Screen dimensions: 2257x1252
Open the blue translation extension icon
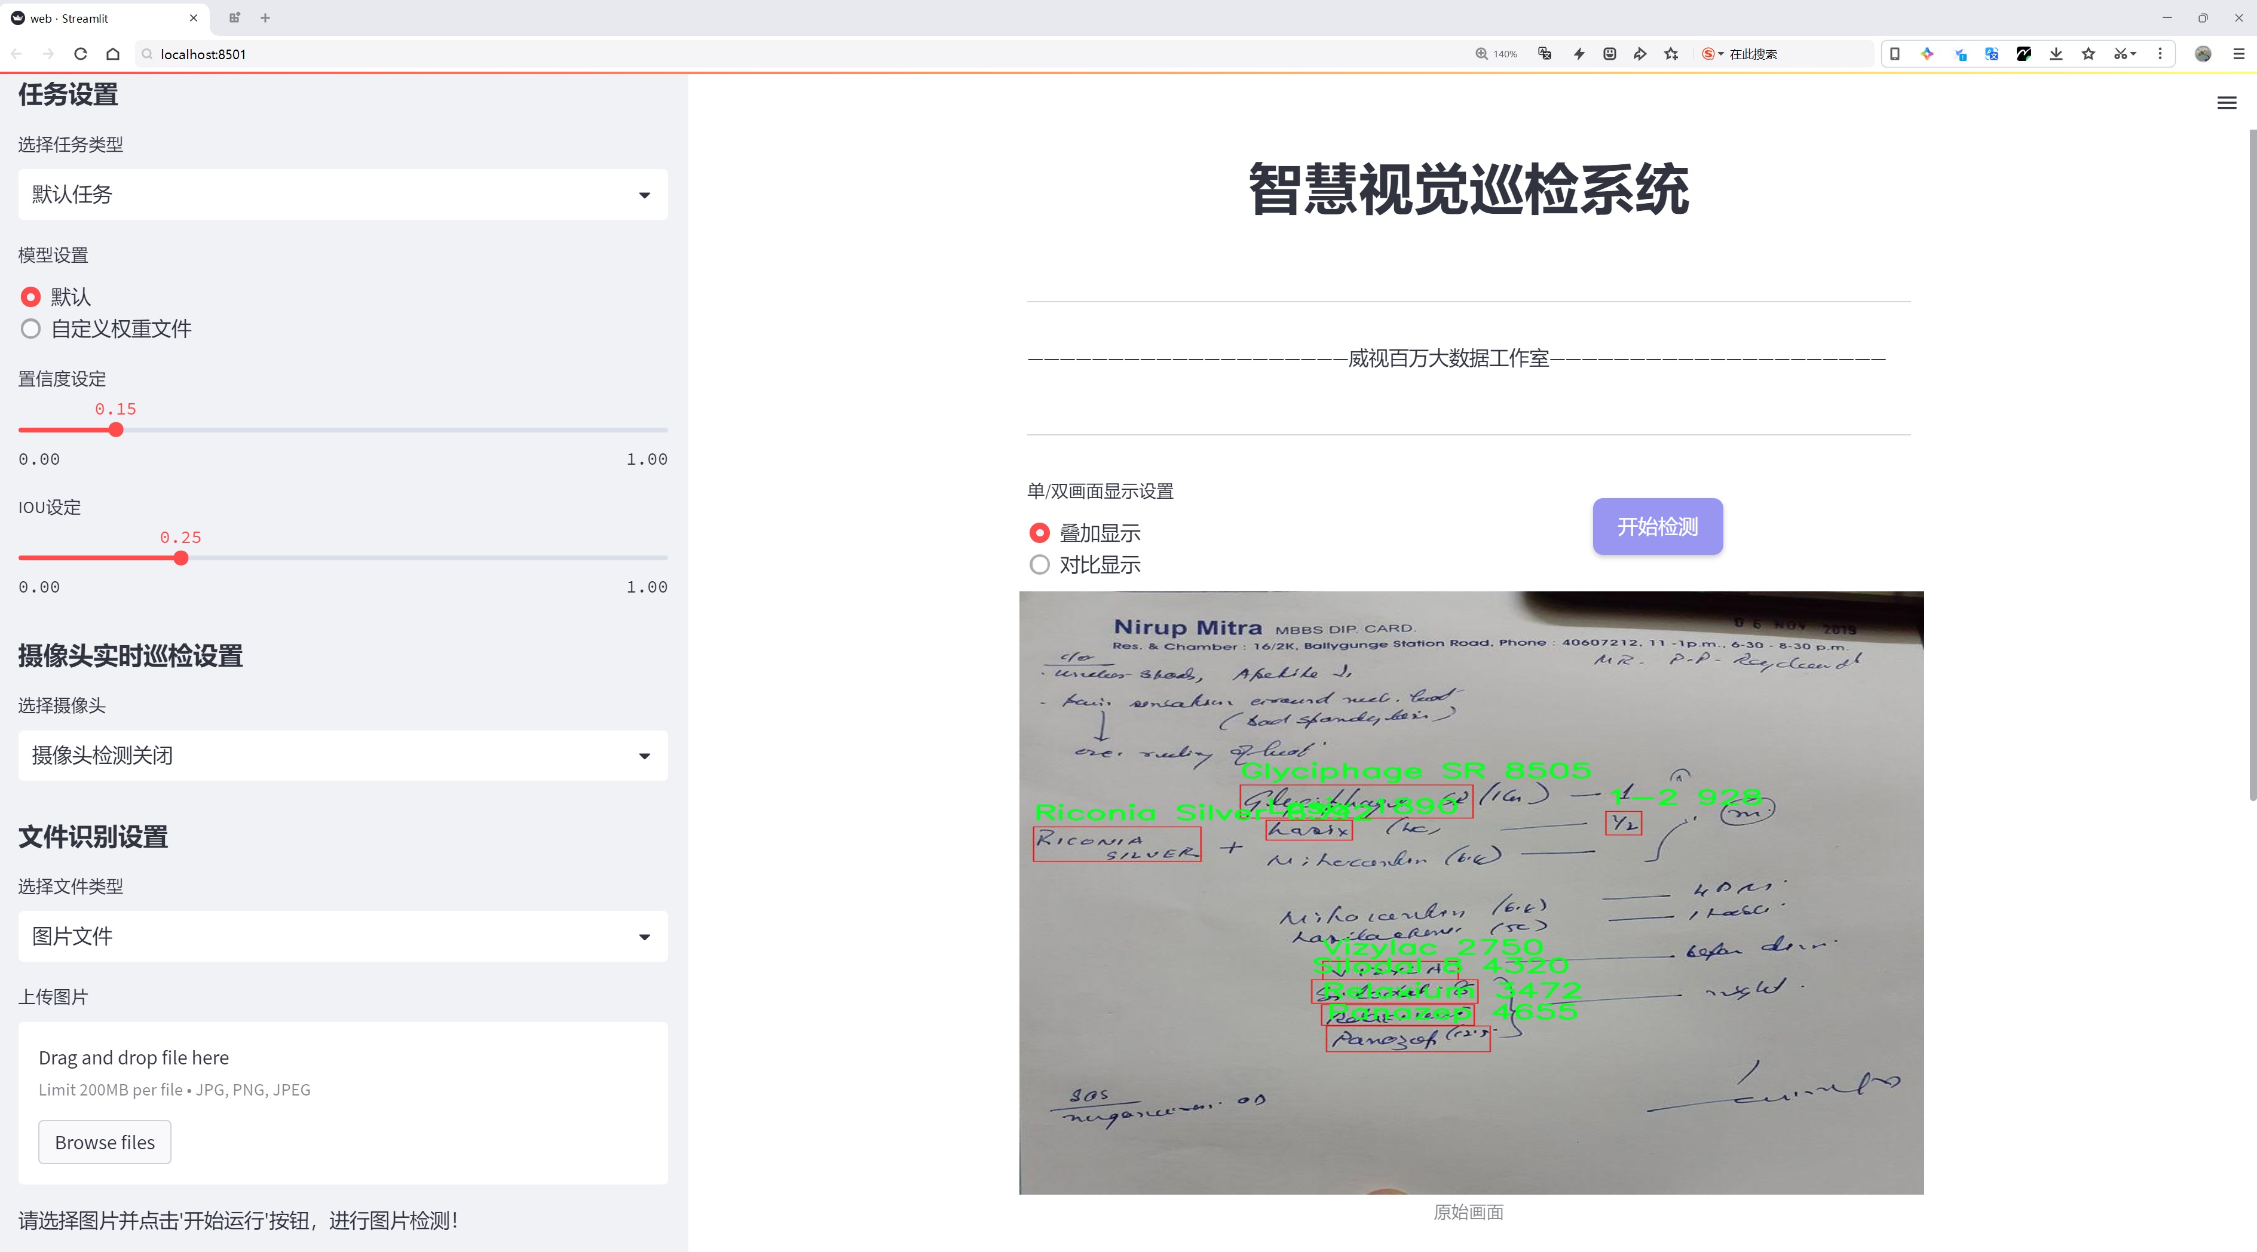click(1992, 54)
